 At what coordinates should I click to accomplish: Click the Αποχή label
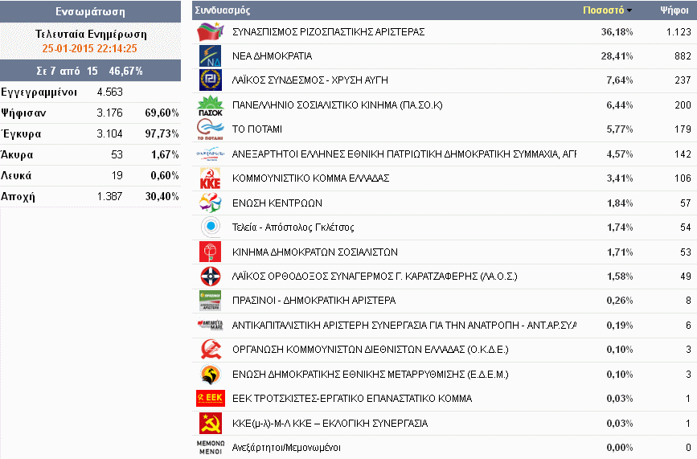(18, 196)
